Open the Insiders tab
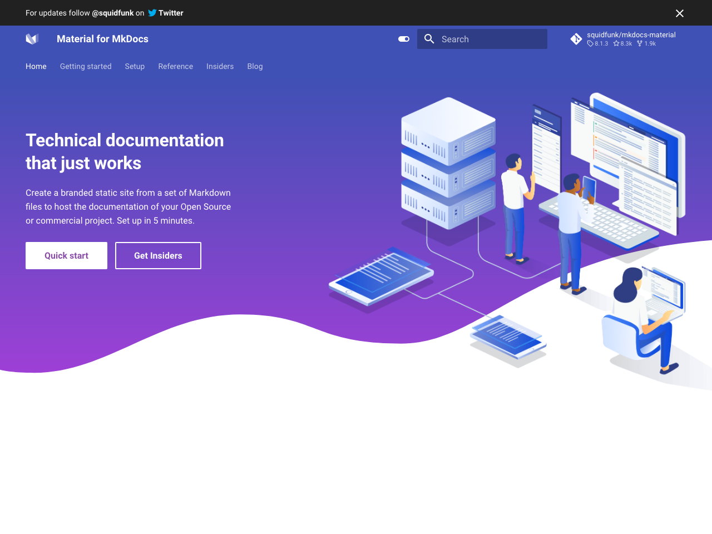Screen dimensions: 712x534 (x=220, y=66)
